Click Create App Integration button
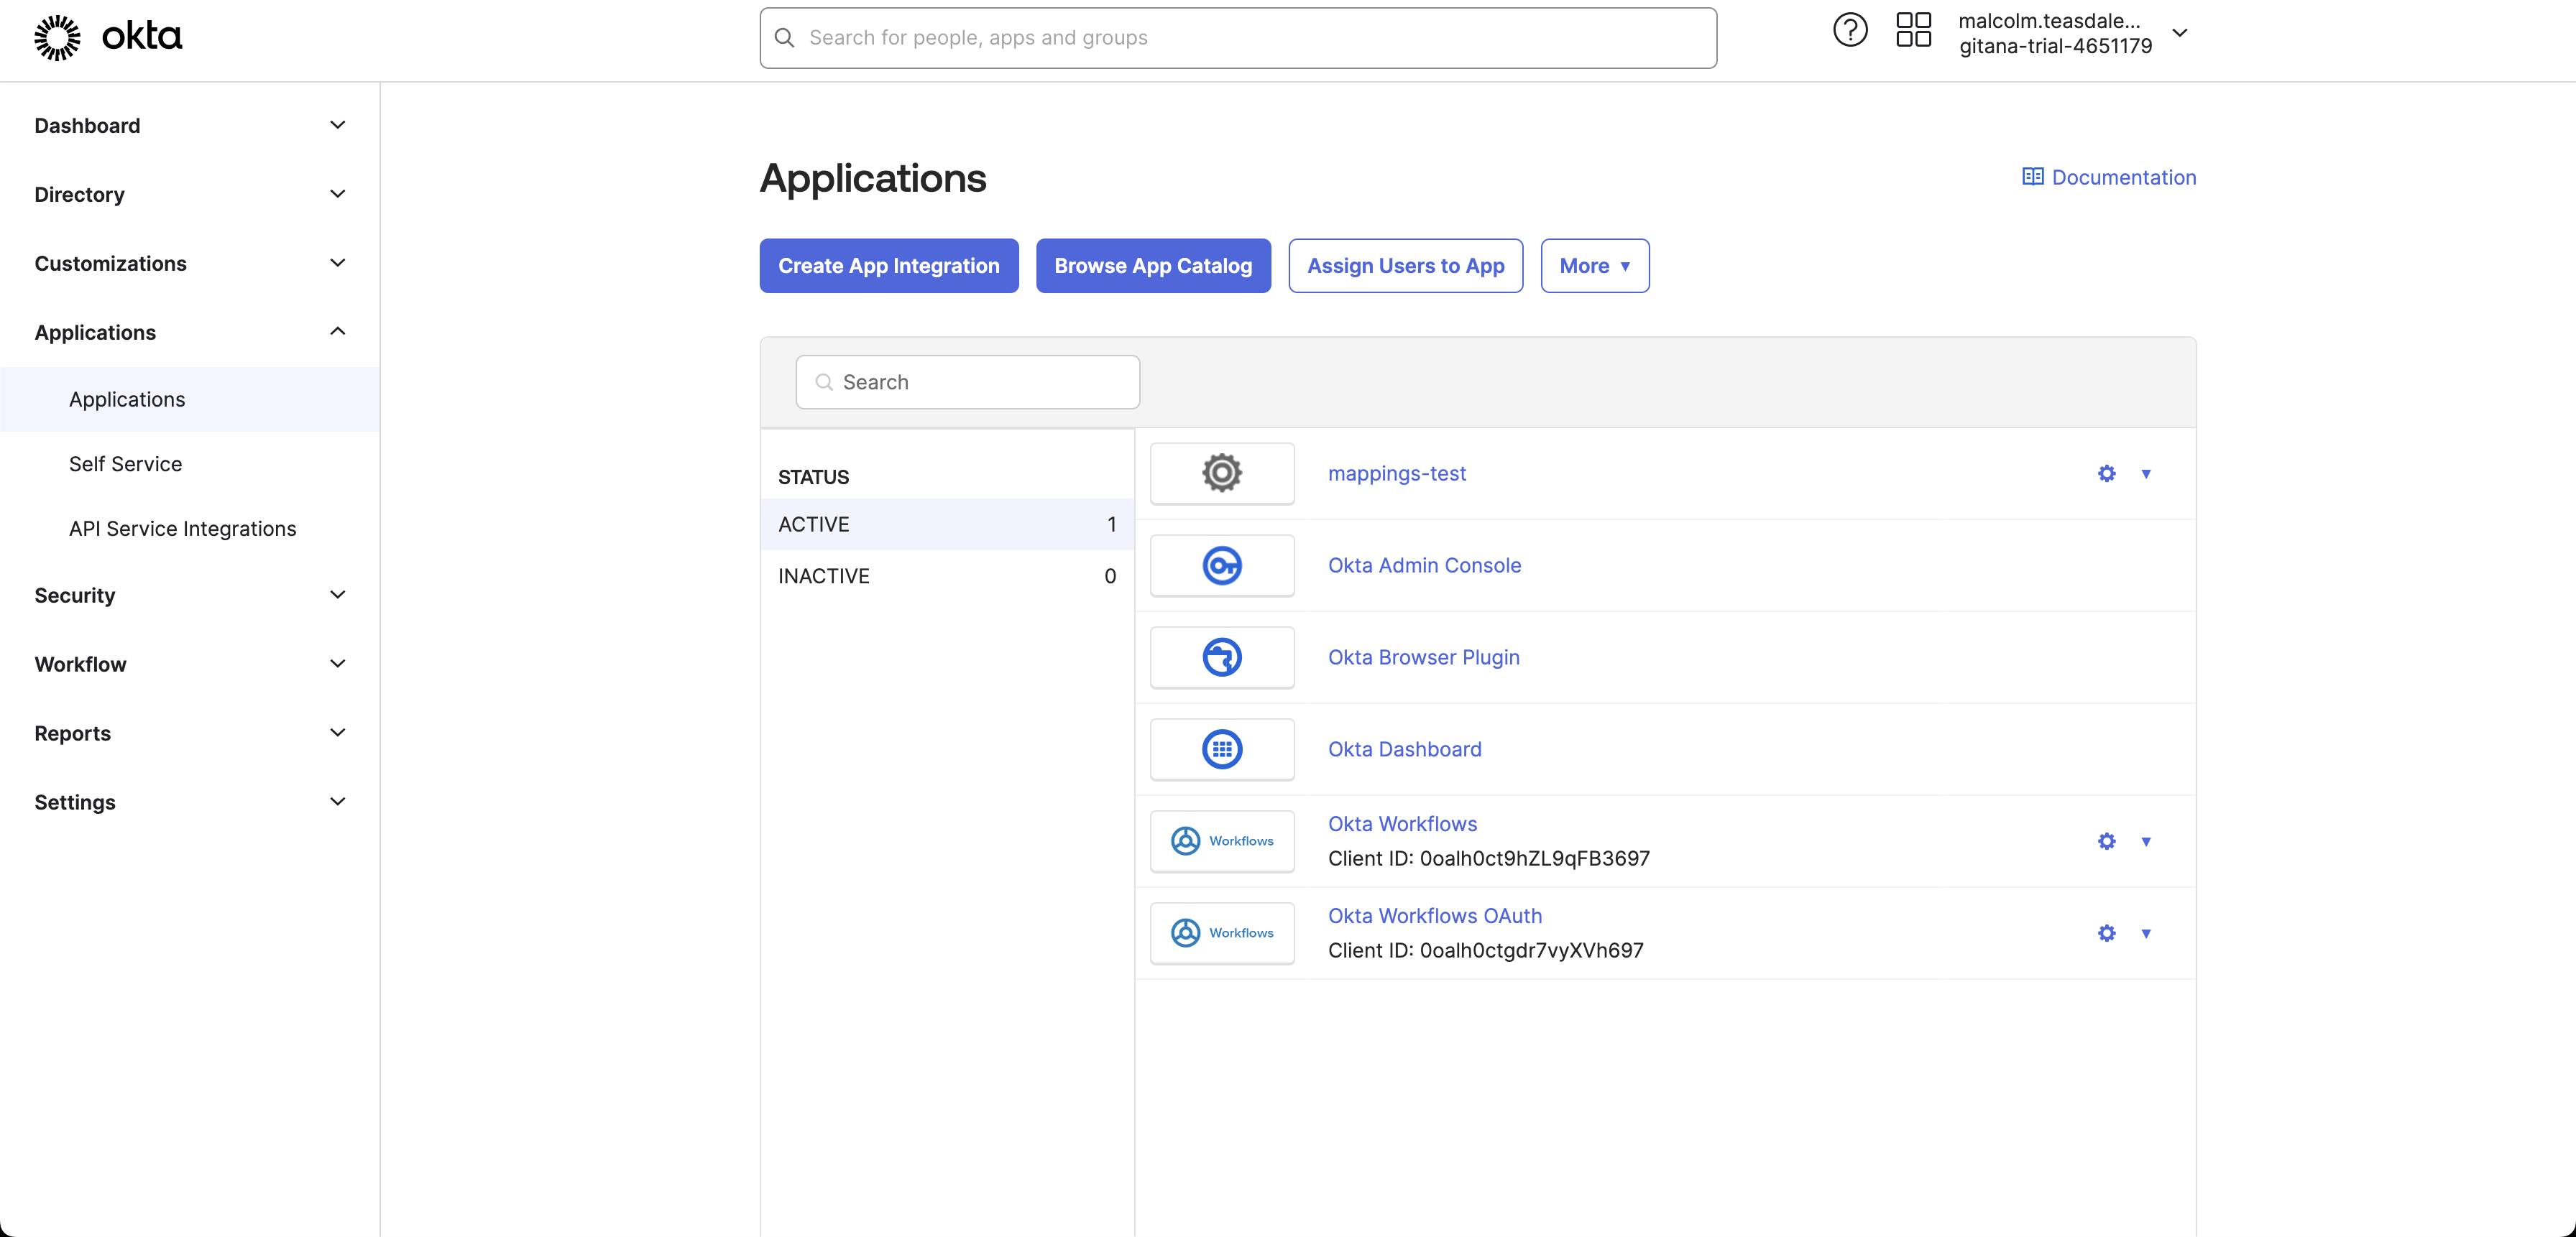 coord(889,266)
